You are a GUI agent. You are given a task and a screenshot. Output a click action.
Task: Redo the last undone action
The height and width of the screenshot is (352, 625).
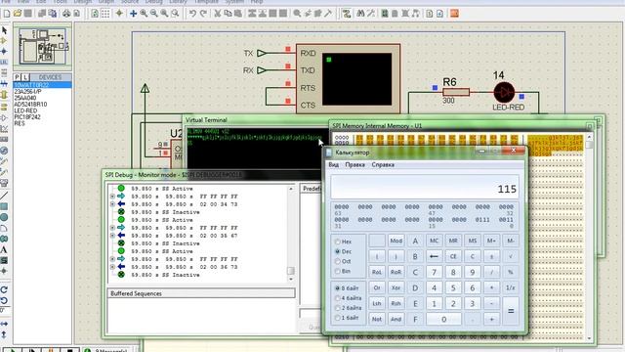tap(203, 14)
